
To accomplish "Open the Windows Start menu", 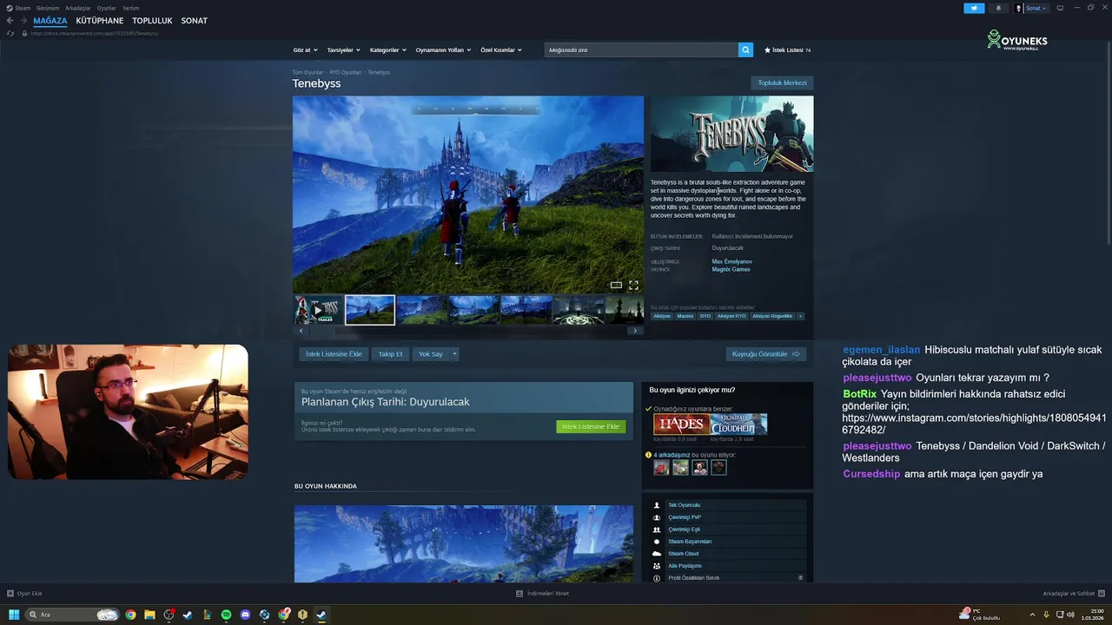I will click(x=14, y=615).
